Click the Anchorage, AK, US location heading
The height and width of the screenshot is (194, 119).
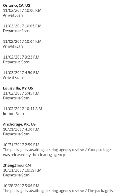19,125
